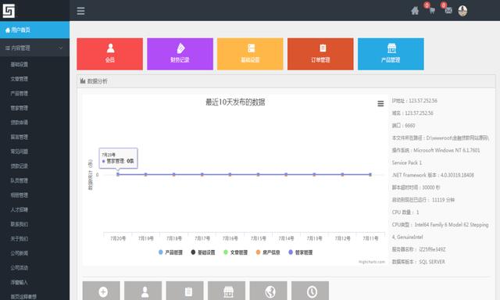
Task: Click the CPU 数量 line
Action: [x=405, y=212]
